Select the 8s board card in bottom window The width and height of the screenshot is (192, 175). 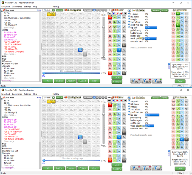(x=124, y=133)
